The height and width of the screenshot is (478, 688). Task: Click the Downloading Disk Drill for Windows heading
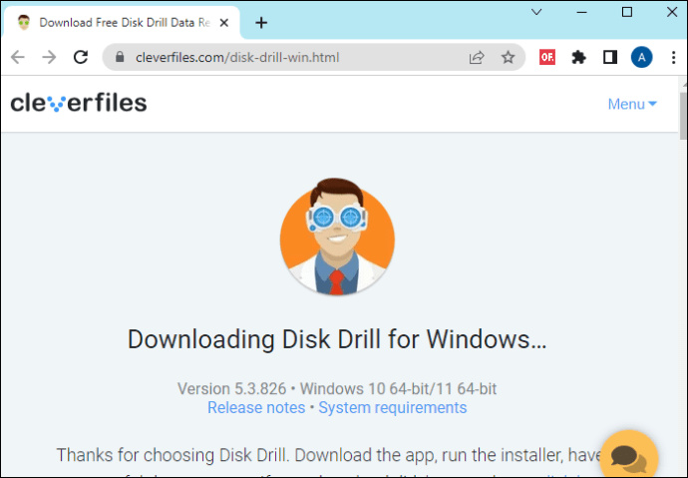337,339
